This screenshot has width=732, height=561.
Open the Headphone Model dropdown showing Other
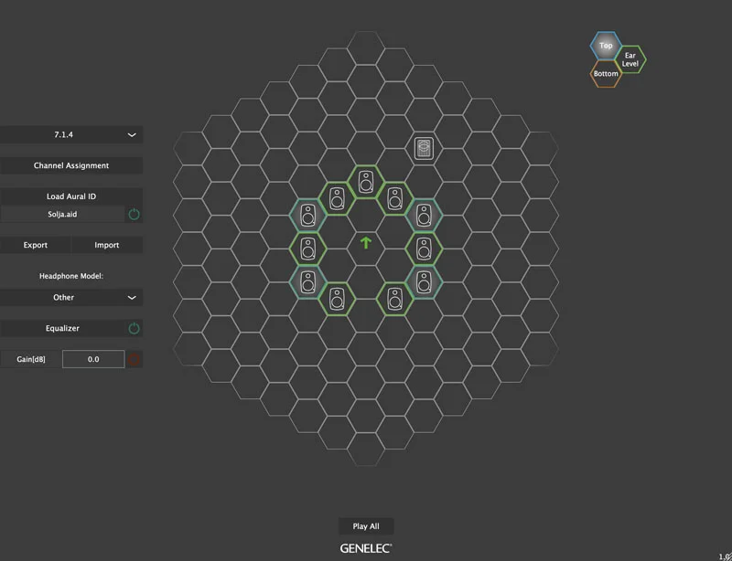71,298
